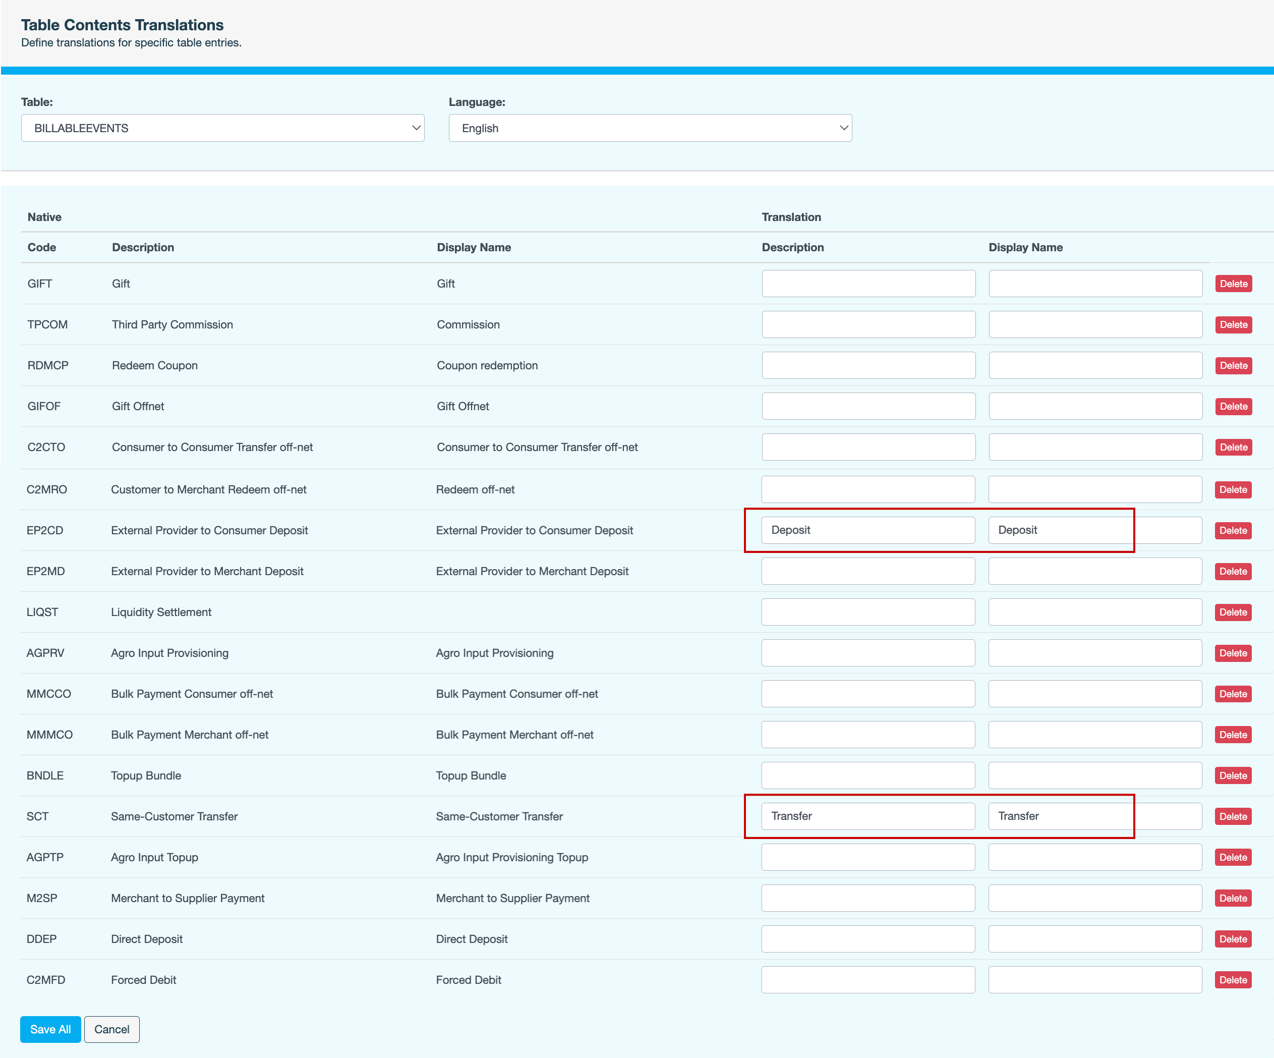Delete the LIQST Liquidity Settlement row

pyautogui.click(x=1233, y=612)
